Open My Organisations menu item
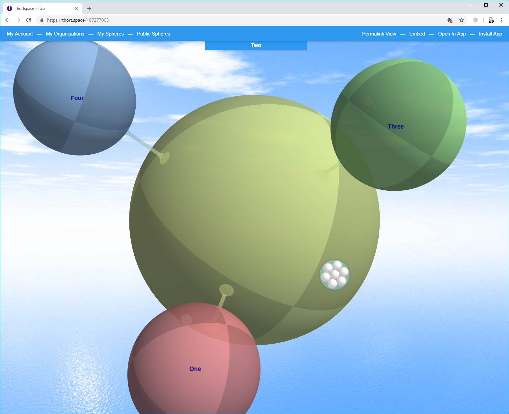Screen dimensions: 509x414 click(x=65, y=34)
